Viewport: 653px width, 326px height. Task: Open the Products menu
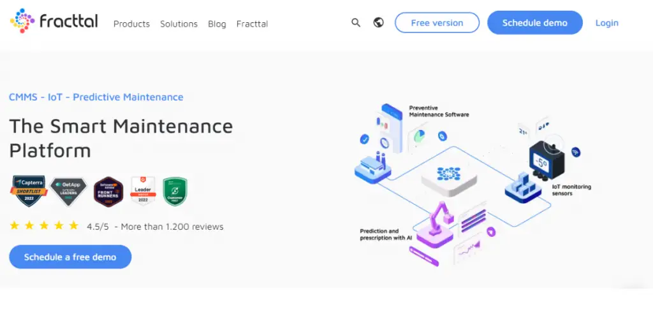point(131,24)
